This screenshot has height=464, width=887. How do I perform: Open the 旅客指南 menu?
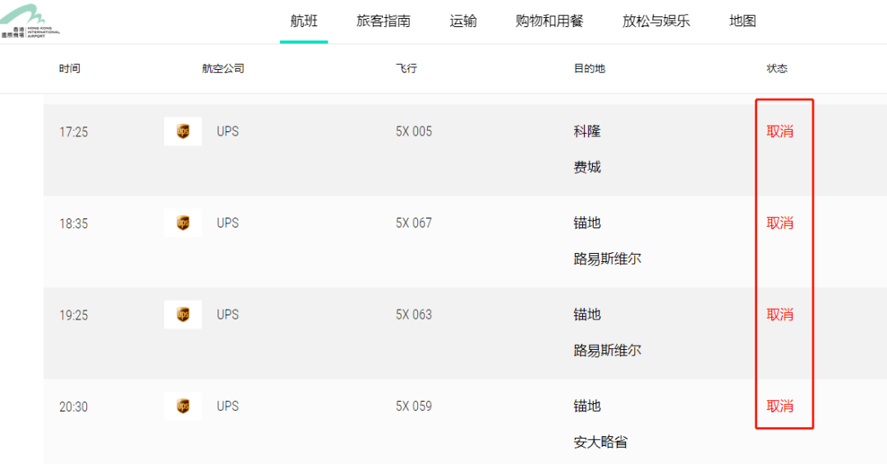coord(383,21)
